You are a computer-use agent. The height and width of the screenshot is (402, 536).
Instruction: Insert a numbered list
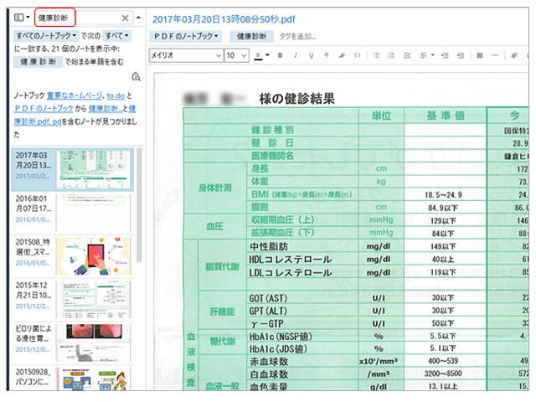tap(391, 55)
